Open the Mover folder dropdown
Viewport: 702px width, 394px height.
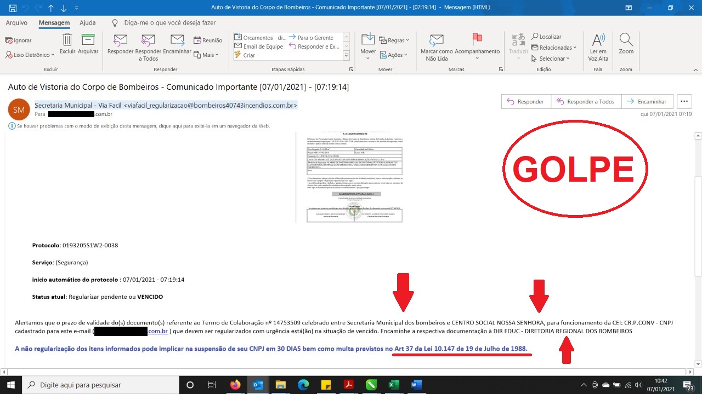[368, 45]
